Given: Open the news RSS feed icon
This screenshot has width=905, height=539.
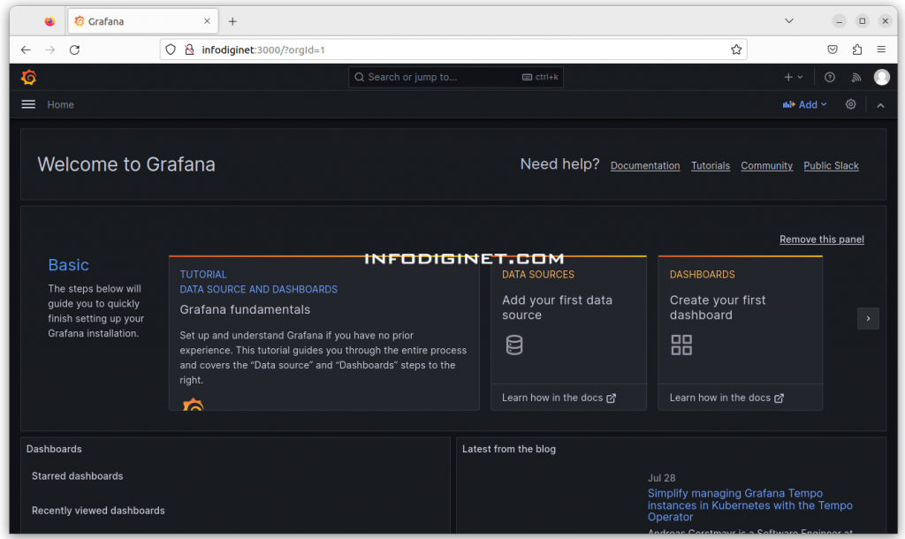Looking at the screenshot, I should coord(856,77).
